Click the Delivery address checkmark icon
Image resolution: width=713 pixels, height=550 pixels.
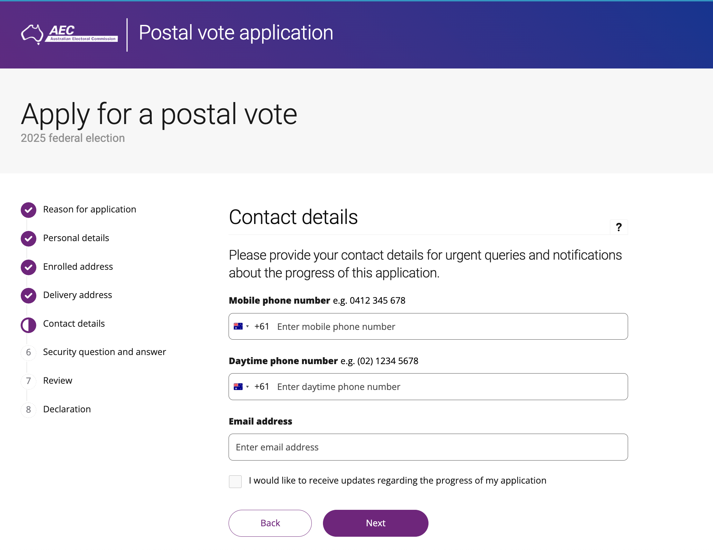tap(29, 296)
